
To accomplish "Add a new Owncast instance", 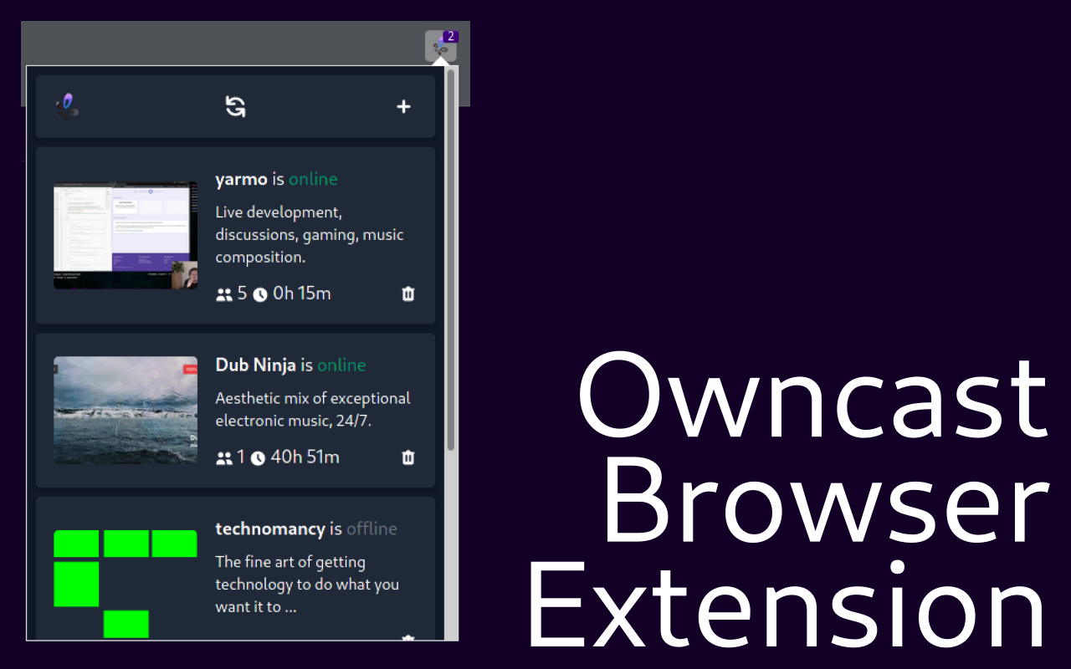I will [403, 107].
